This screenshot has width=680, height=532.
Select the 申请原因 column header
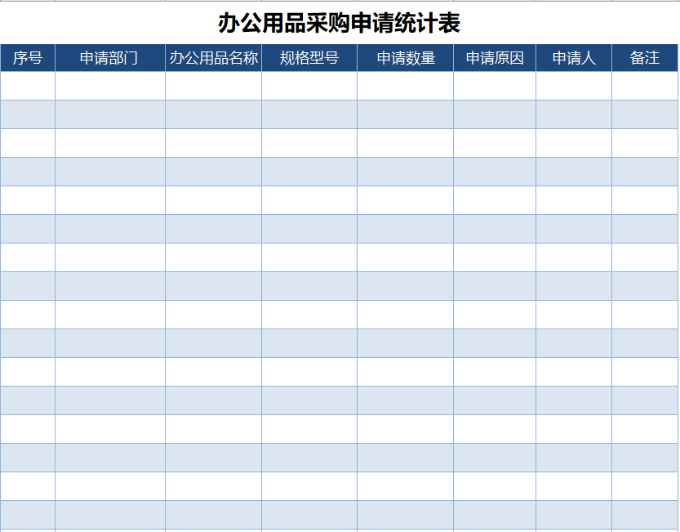pos(493,58)
